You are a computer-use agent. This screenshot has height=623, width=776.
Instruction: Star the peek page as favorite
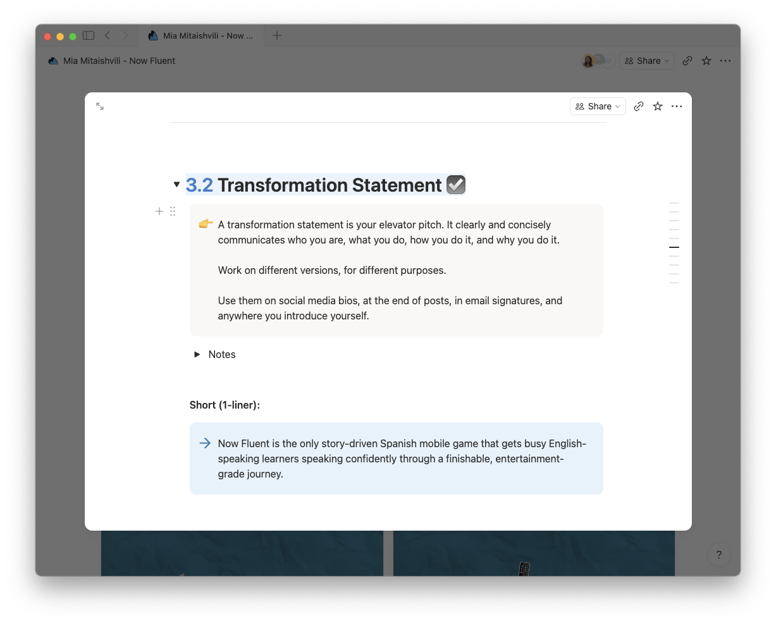coord(658,106)
